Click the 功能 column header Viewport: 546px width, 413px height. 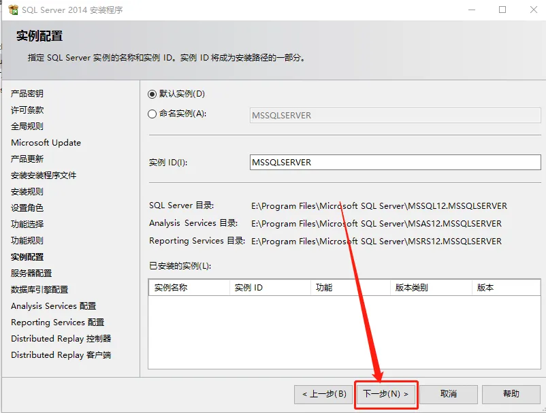(x=351, y=288)
